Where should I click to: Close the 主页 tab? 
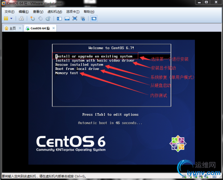20,28
